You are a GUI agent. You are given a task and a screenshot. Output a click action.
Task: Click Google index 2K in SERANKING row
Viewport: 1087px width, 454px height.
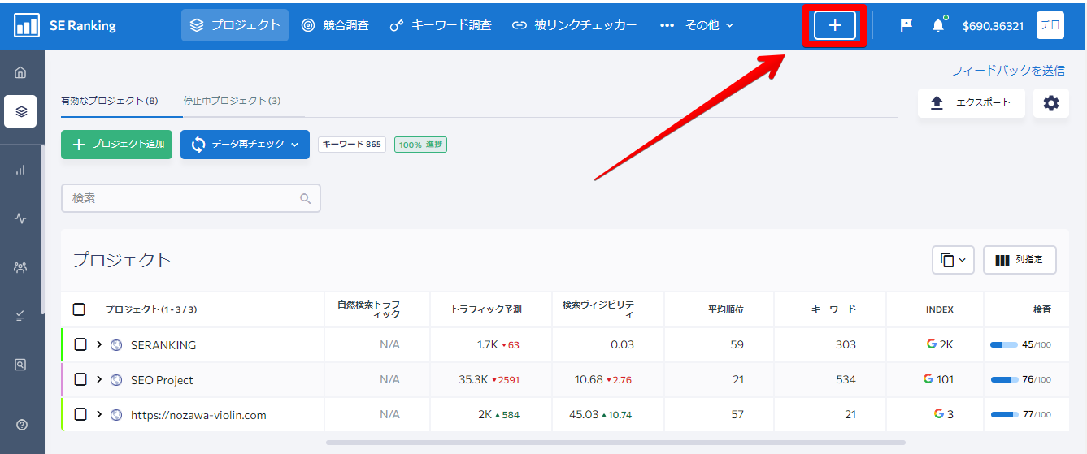(940, 344)
